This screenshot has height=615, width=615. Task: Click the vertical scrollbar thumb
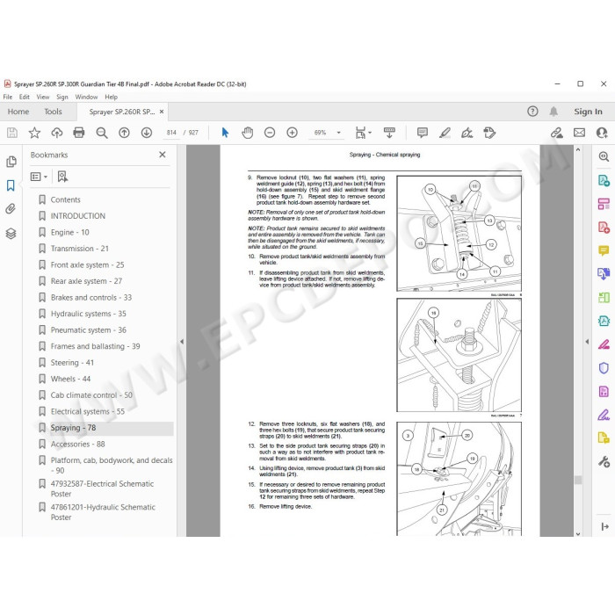coord(578,480)
